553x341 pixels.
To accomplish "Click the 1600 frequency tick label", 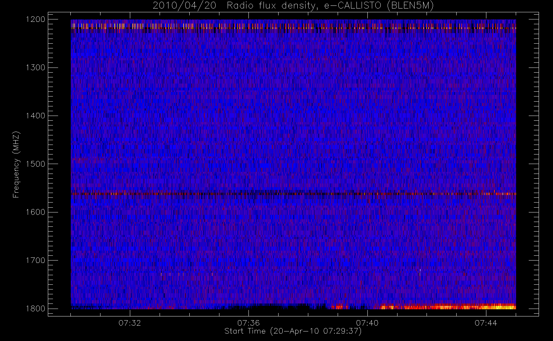I will (36, 212).
